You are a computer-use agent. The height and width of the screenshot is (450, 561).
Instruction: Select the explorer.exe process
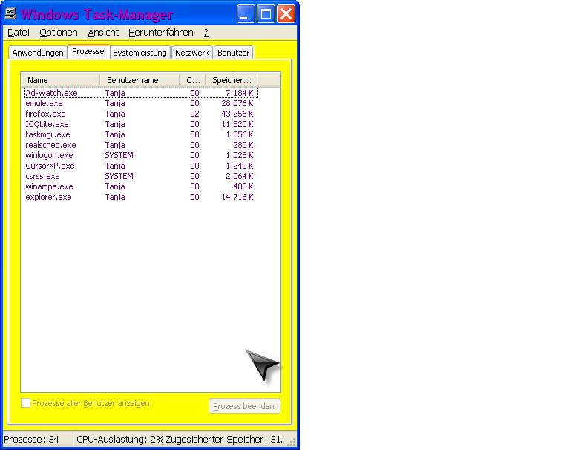(x=48, y=197)
